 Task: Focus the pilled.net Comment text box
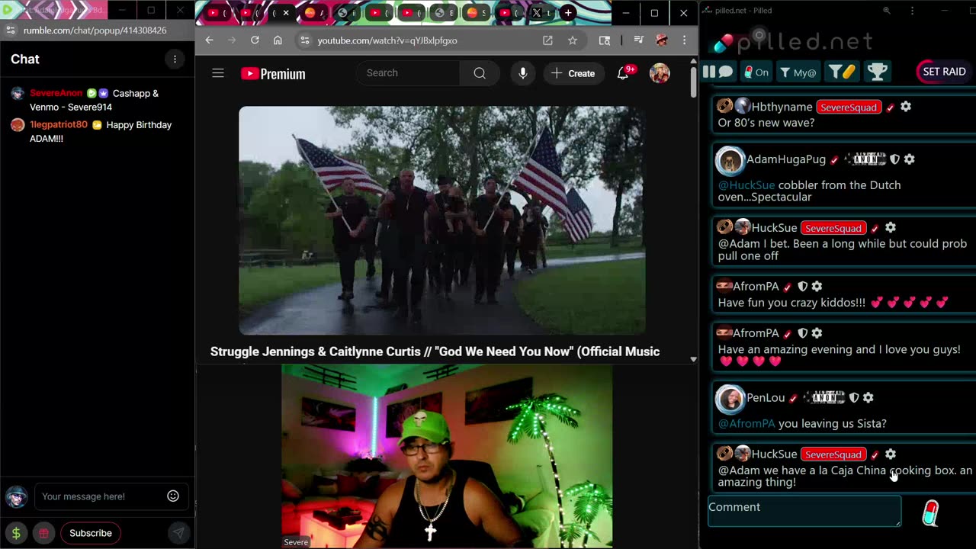pos(804,511)
